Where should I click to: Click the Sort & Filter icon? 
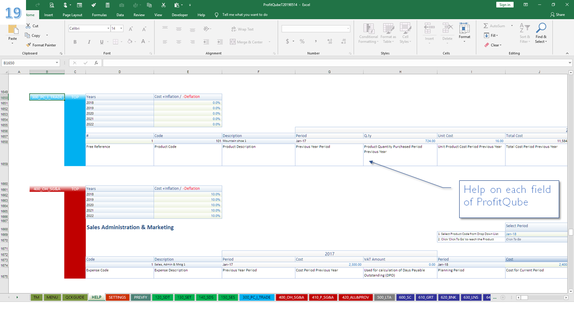(525, 28)
